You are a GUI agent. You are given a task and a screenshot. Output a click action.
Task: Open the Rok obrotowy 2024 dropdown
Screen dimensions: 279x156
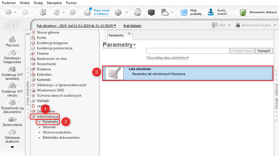point(76,26)
